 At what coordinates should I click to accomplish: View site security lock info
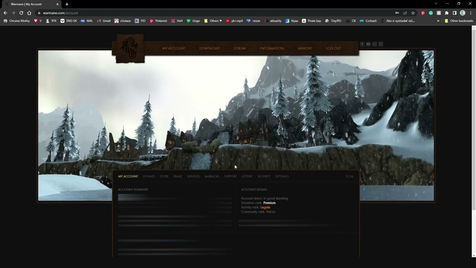click(39, 13)
